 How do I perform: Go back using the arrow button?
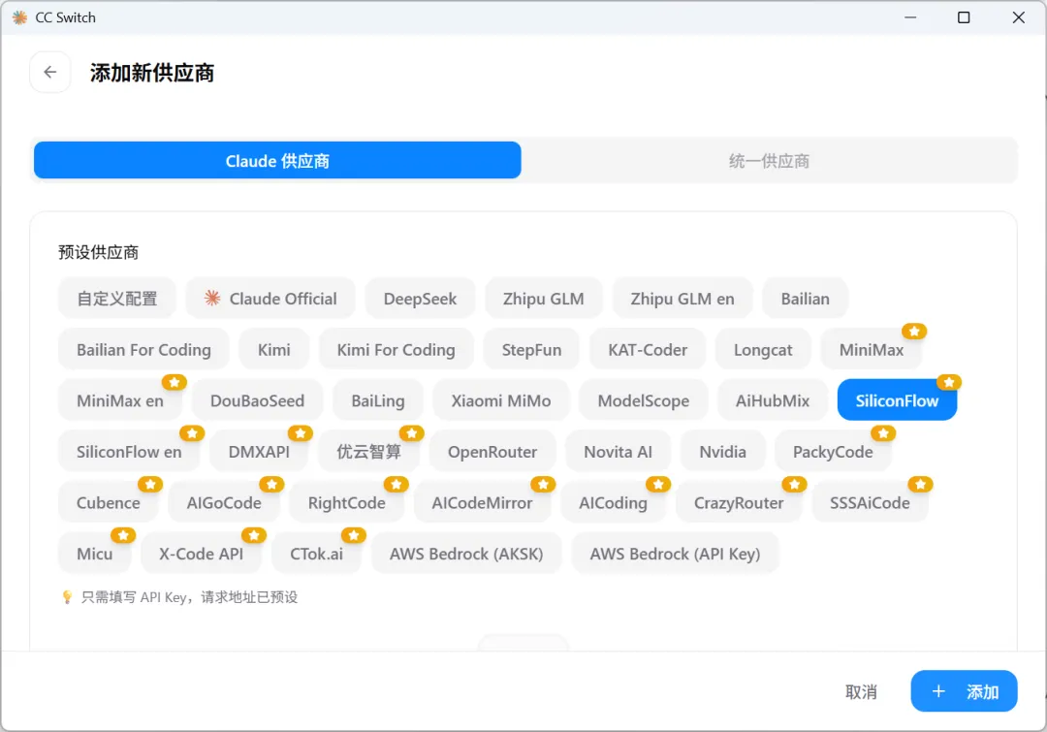coord(50,72)
